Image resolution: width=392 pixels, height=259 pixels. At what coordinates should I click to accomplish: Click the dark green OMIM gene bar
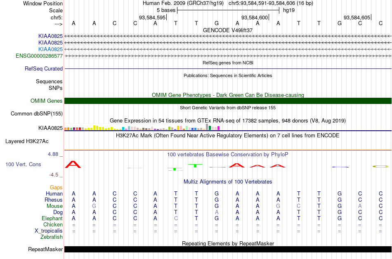click(x=228, y=101)
